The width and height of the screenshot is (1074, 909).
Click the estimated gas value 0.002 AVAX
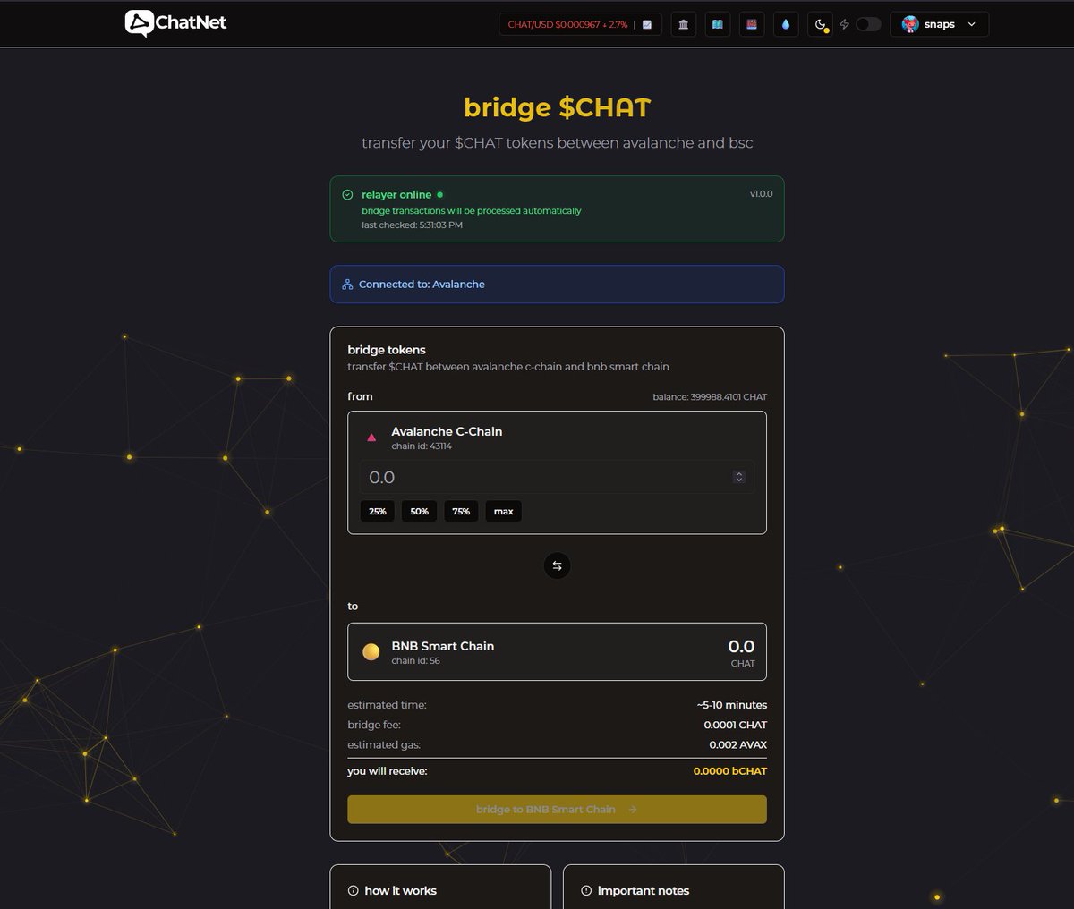pyautogui.click(x=738, y=744)
